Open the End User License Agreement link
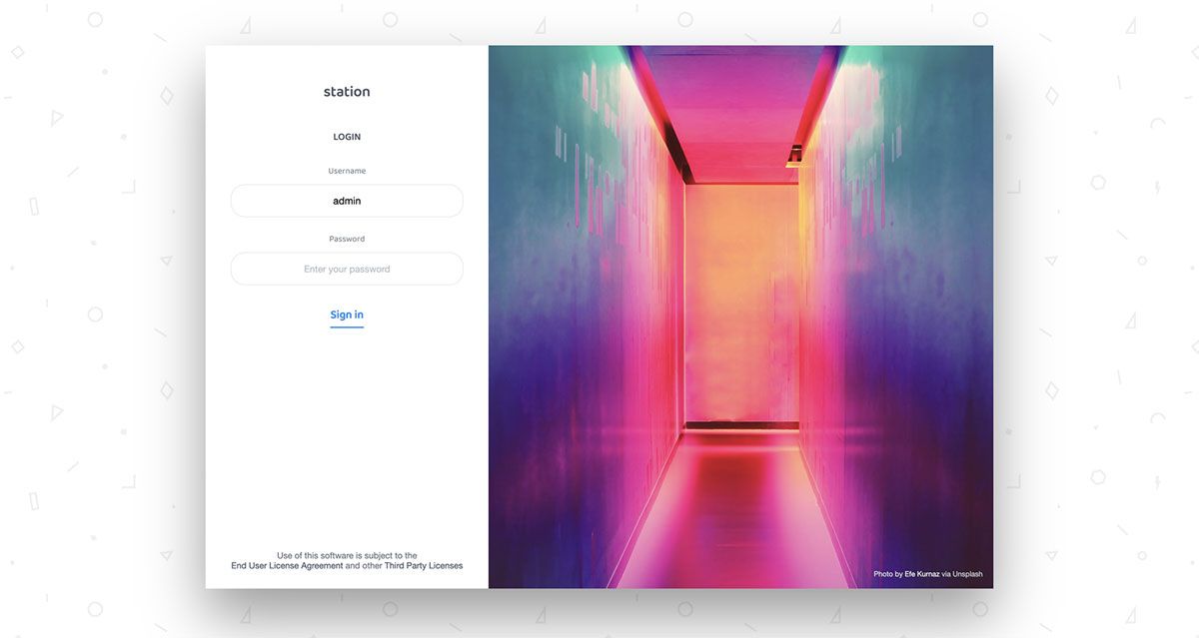This screenshot has width=1199, height=638. click(287, 566)
